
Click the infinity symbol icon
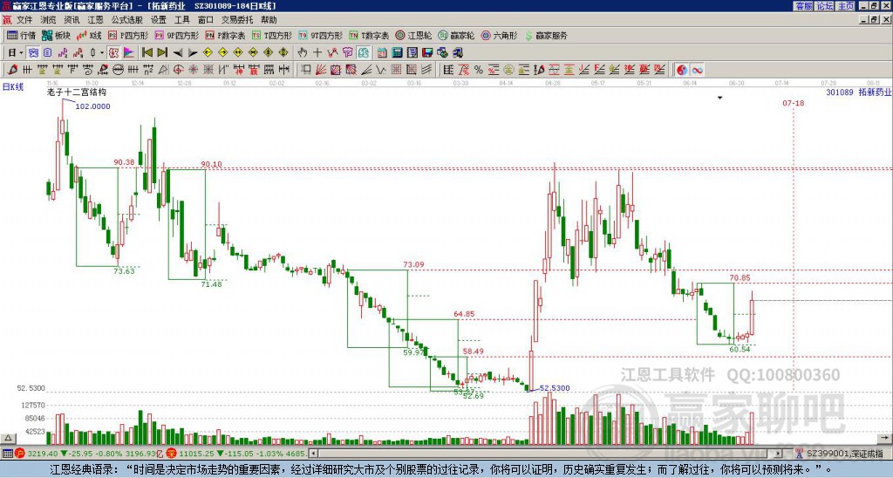pos(697,70)
